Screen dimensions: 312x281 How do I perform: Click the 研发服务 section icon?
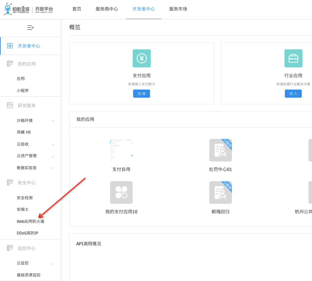pos(10,105)
